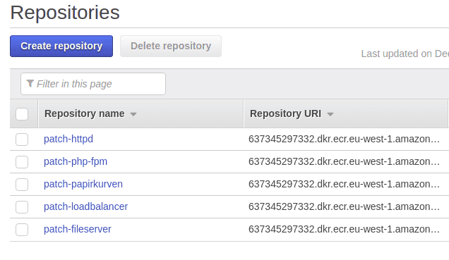Open the patch-fileserver repository link

(78, 229)
